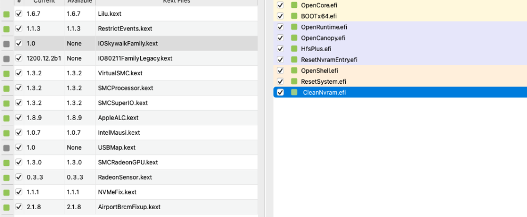Image resolution: width=527 pixels, height=217 pixels.
Task: Select the ResetNvramEntry.efi file name
Action: click(329, 60)
